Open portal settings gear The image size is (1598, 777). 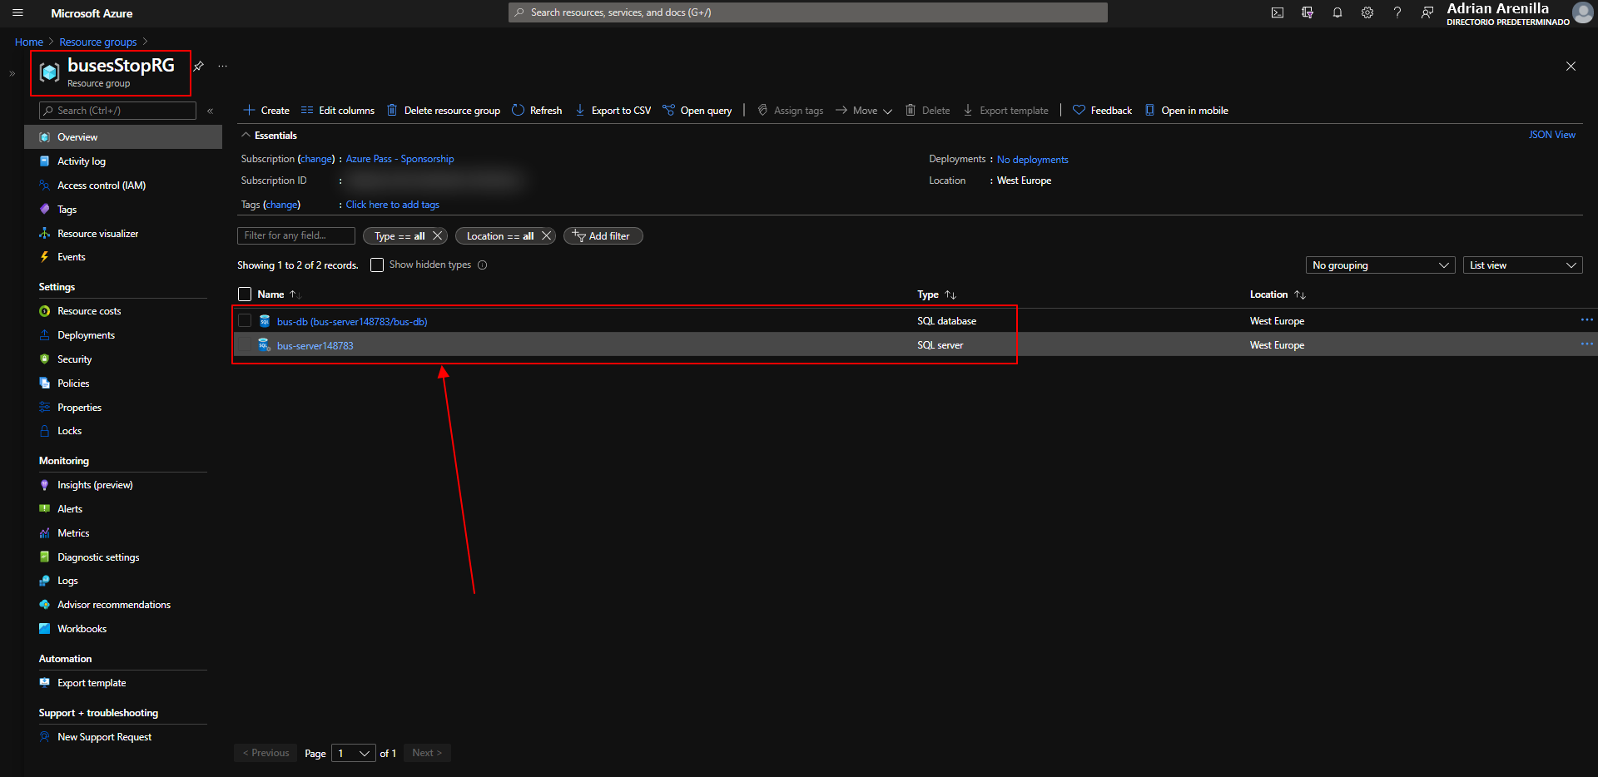pos(1367,12)
